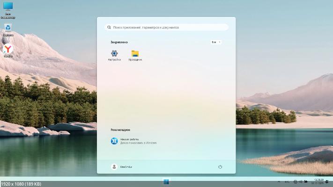The width and height of the screenshot is (333, 187).
Task: Focus the Start menu search field
Action: [x=166, y=28]
